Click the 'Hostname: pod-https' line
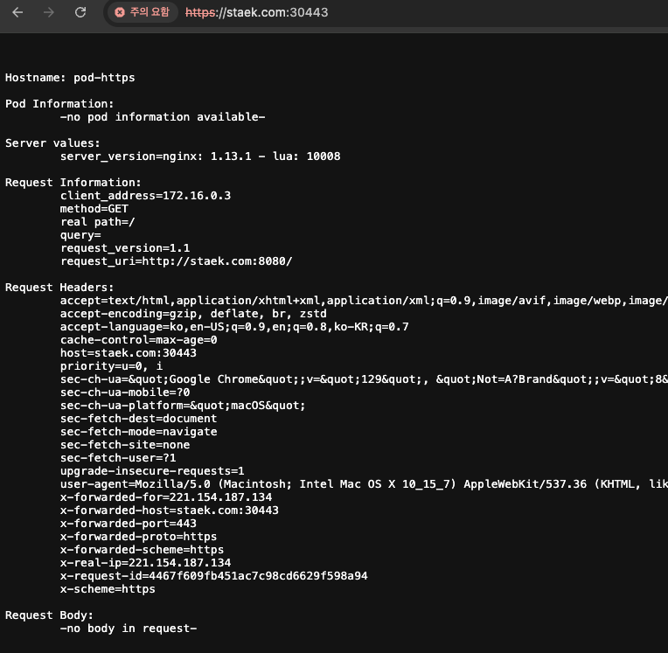The width and height of the screenshot is (668, 653). [70, 78]
